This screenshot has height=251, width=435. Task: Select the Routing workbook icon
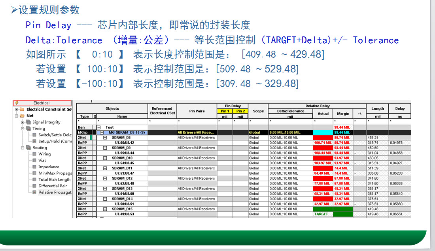tap(28, 148)
